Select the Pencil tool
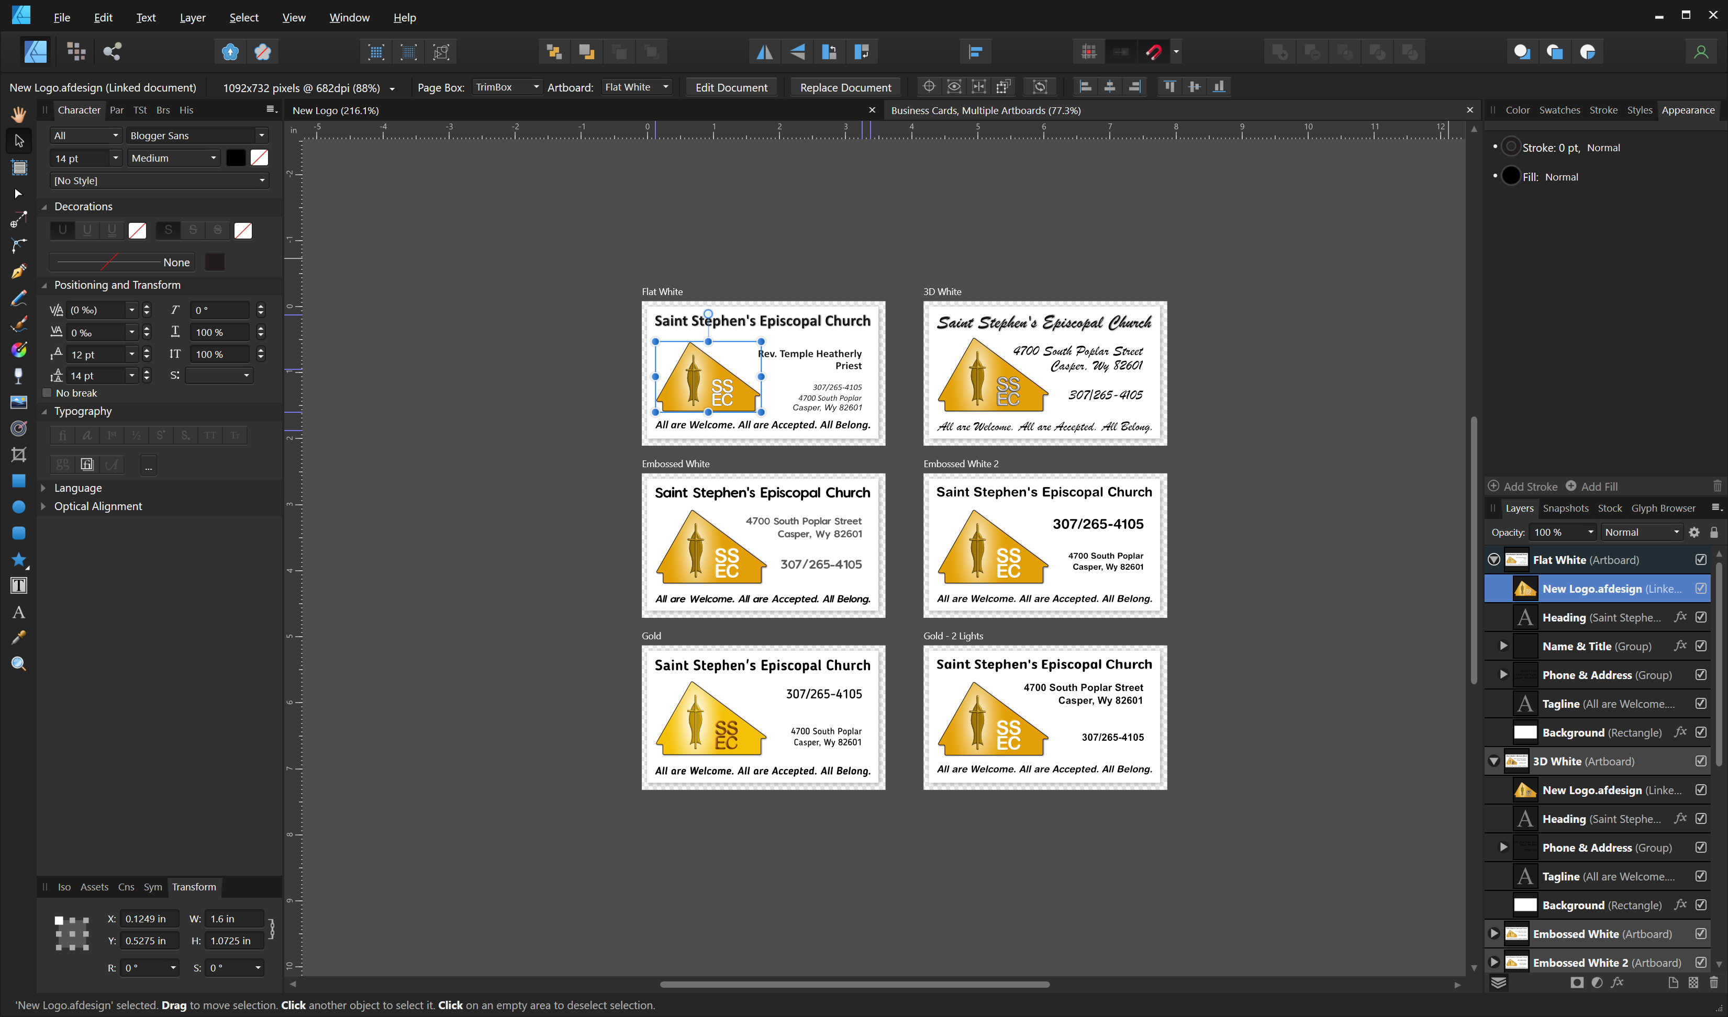 (18, 298)
